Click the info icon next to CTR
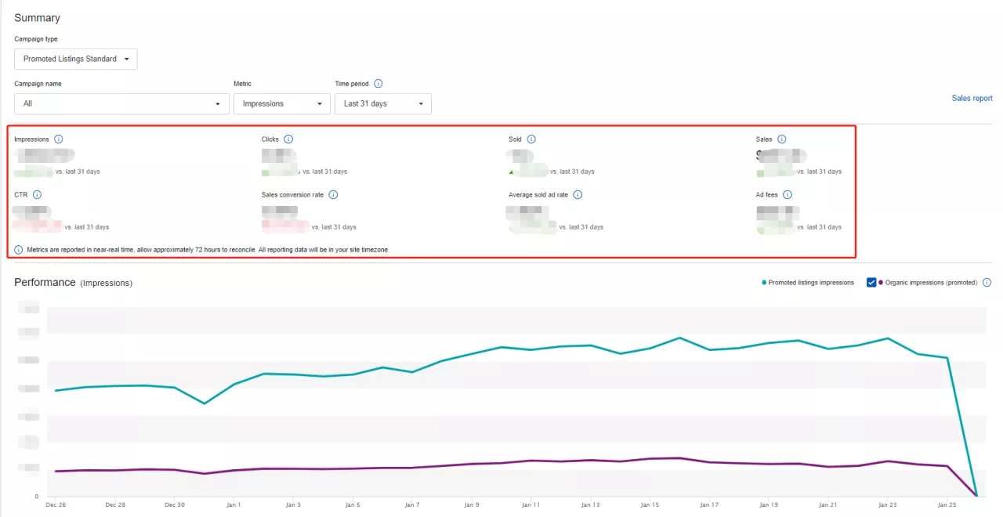 coord(37,195)
